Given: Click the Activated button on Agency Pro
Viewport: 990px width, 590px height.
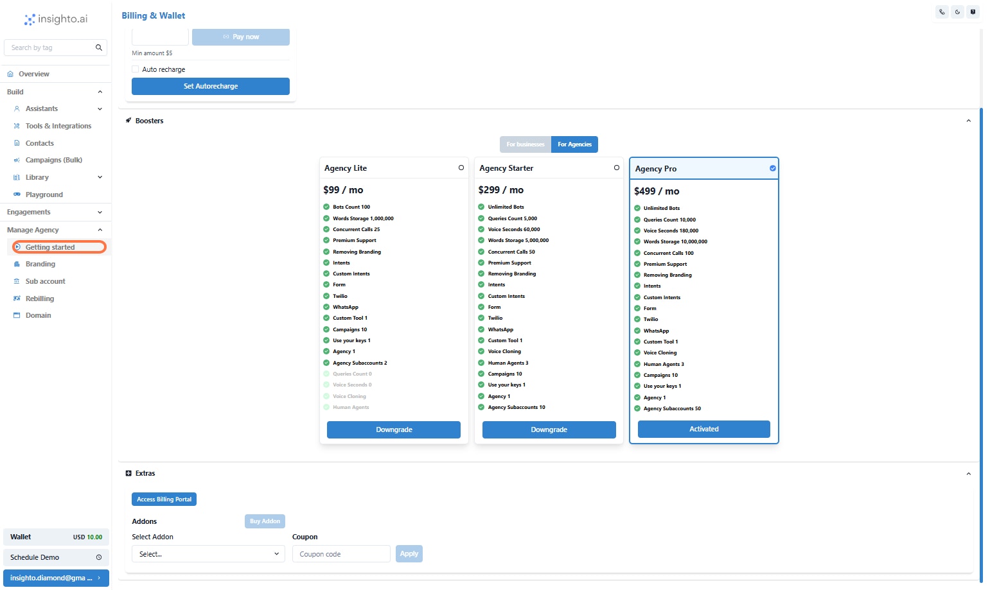Looking at the screenshot, I should pos(704,429).
